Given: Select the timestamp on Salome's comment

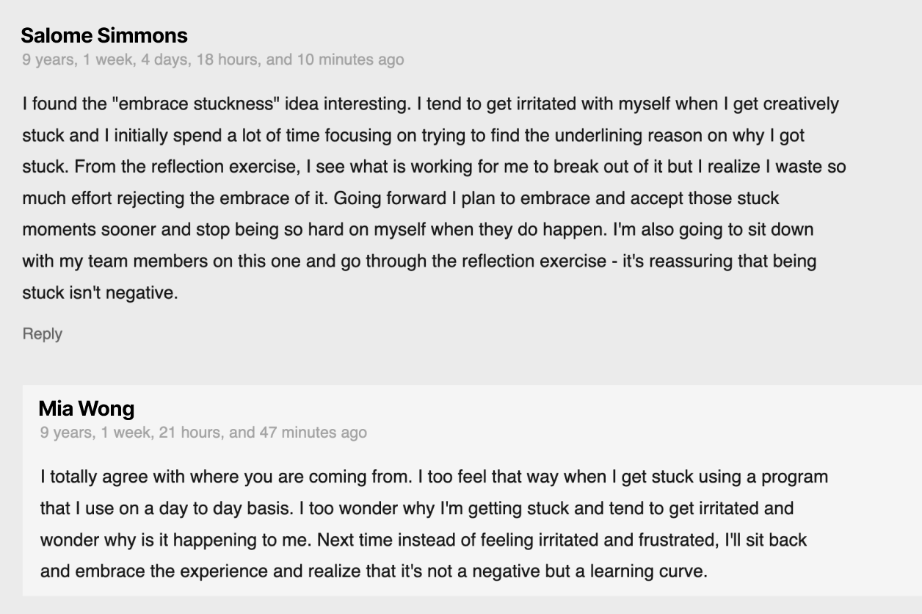Looking at the screenshot, I should click(211, 62).
